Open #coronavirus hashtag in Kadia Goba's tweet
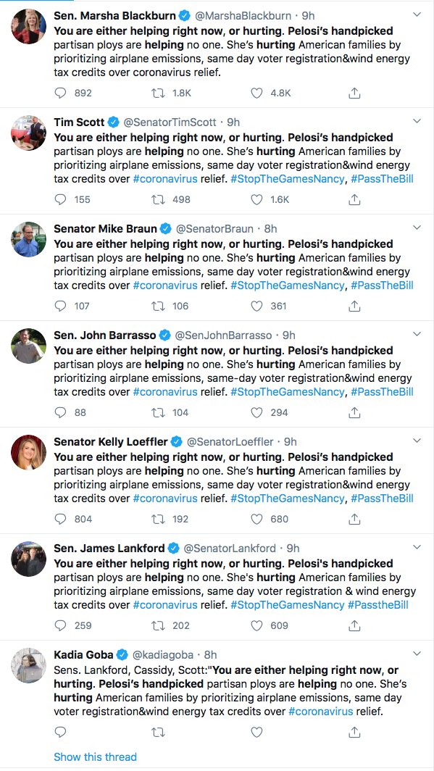Viewport: 434px width, 771px height. point(320,711)
